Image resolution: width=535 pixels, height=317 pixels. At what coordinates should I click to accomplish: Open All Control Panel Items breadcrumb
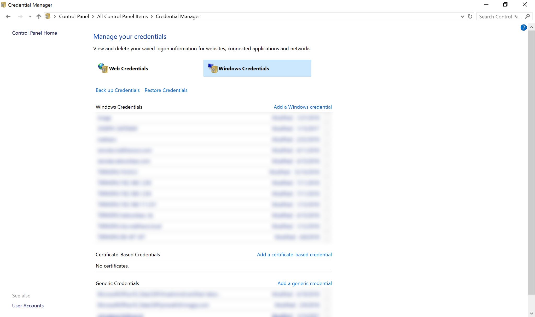click(x=122, y=16)
